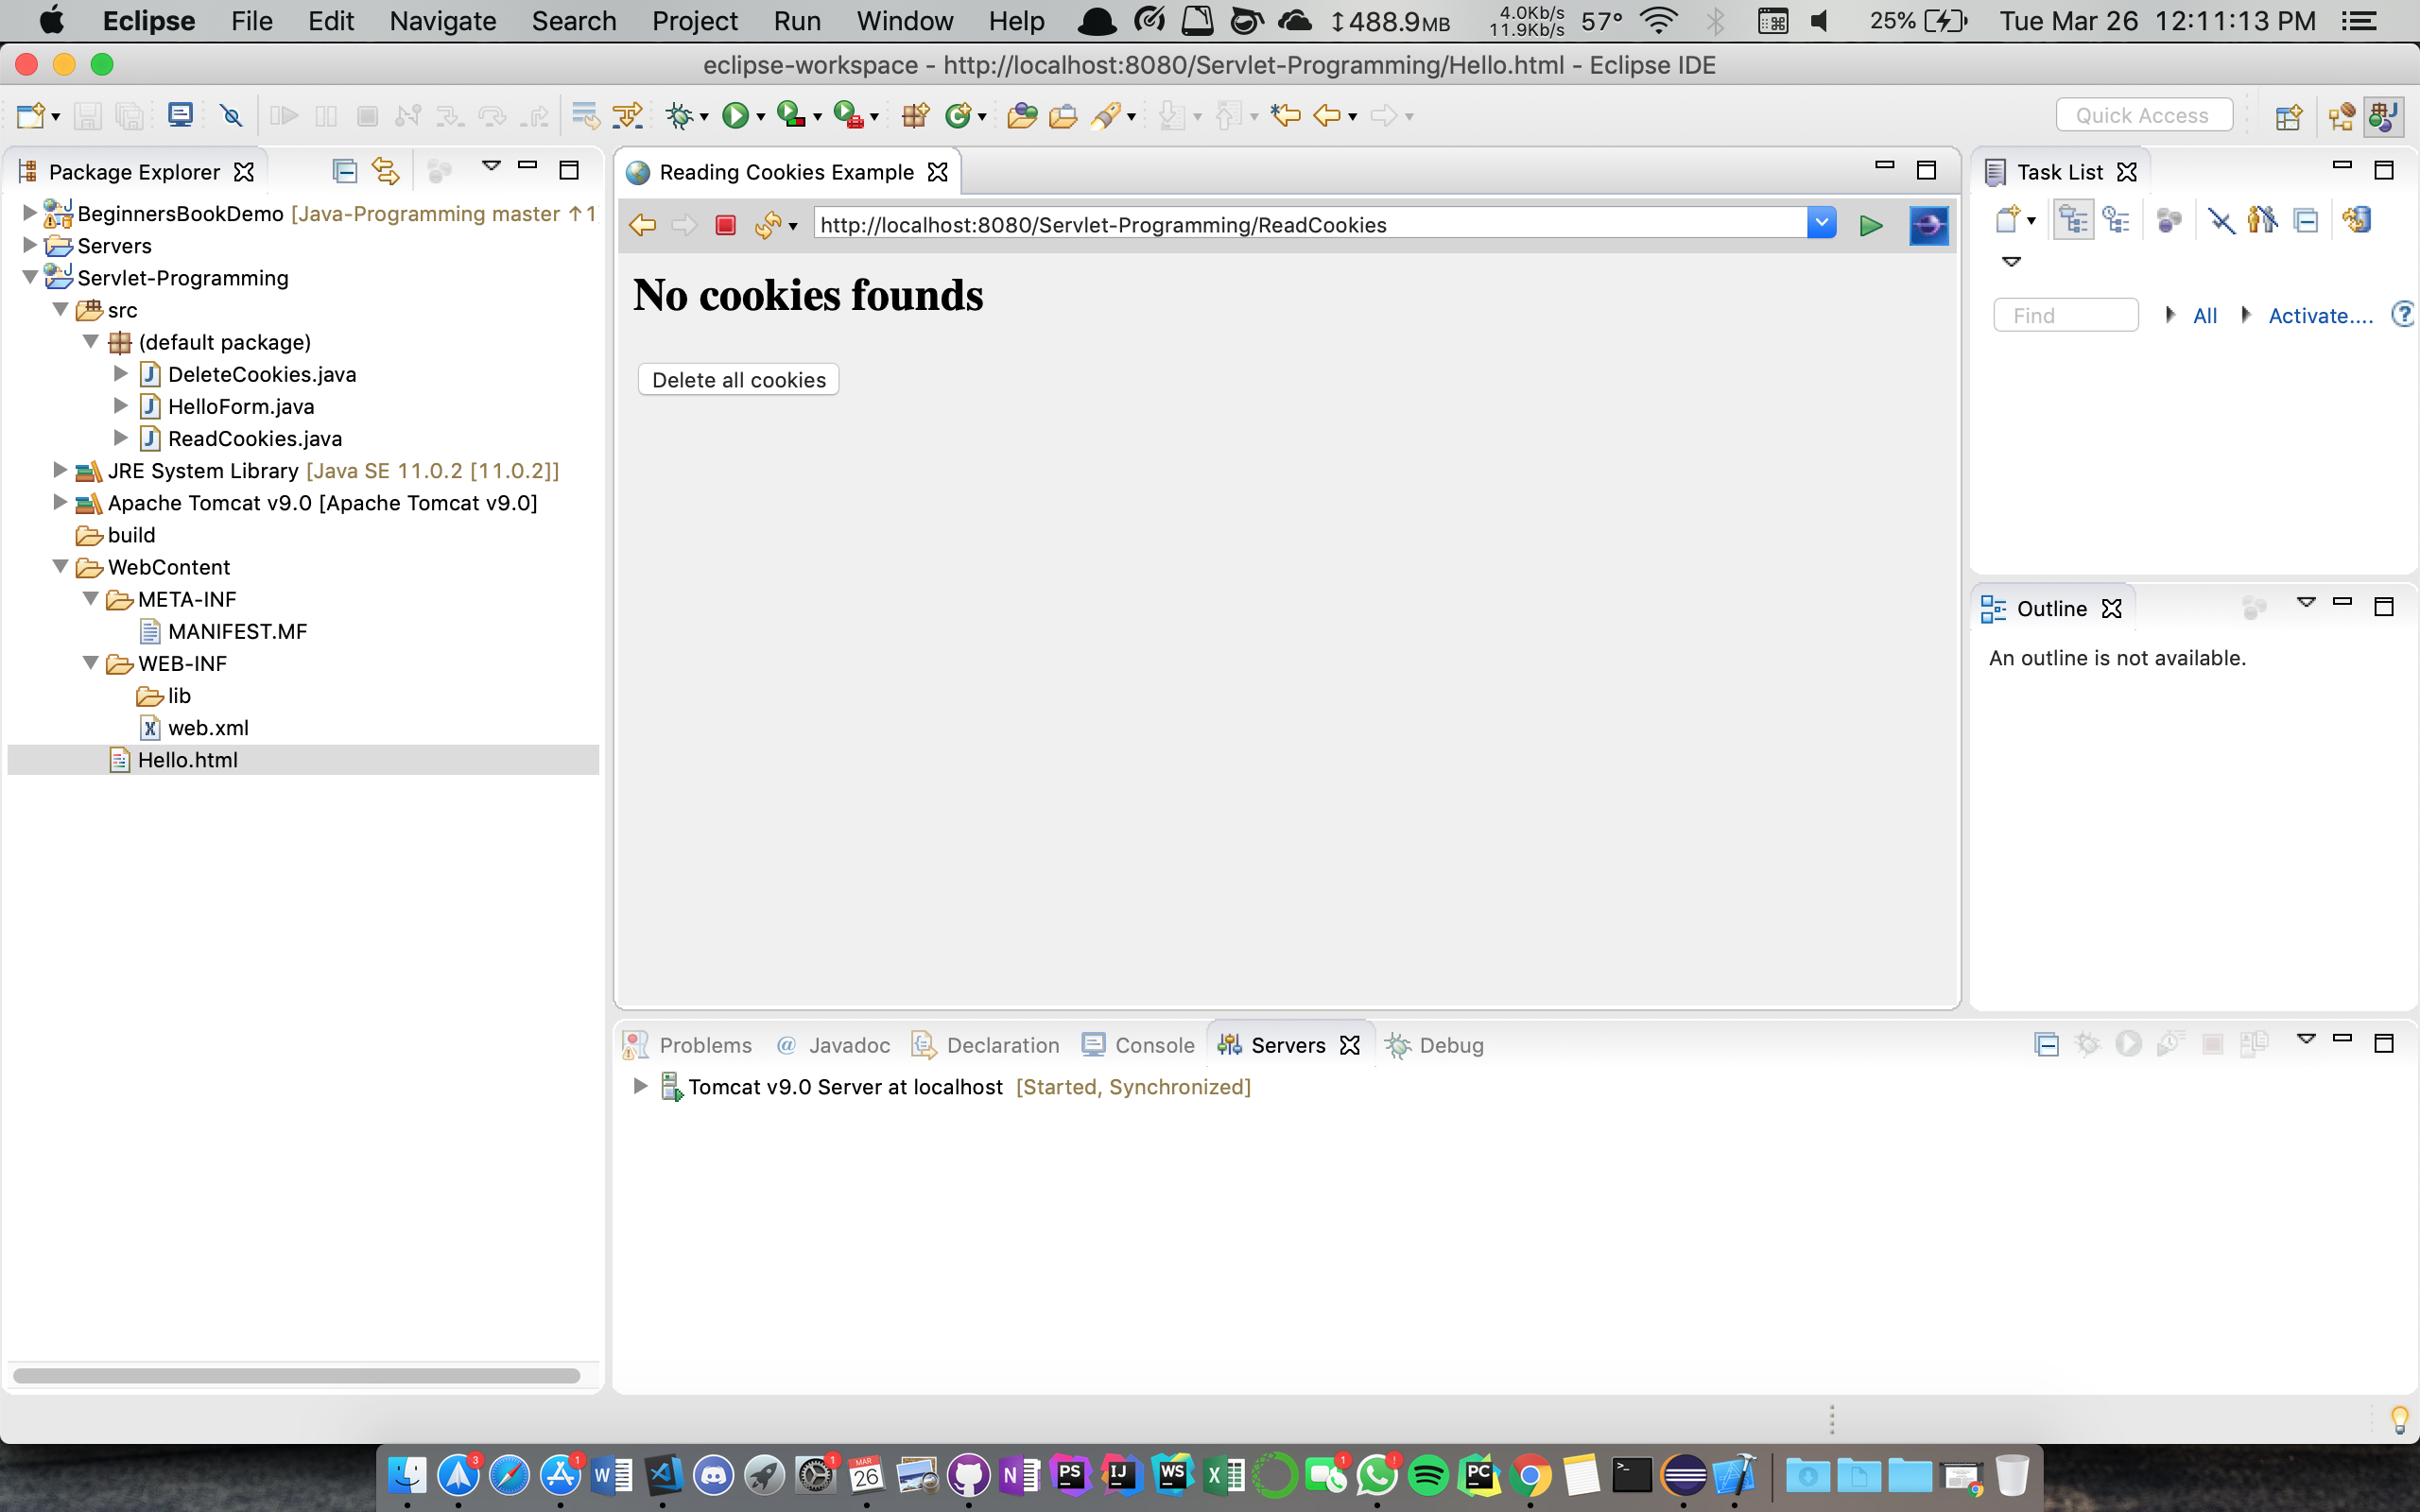Click the Debug bug toolbar icon
This screenshot has width=2420, height=1512.
[679, 116]
